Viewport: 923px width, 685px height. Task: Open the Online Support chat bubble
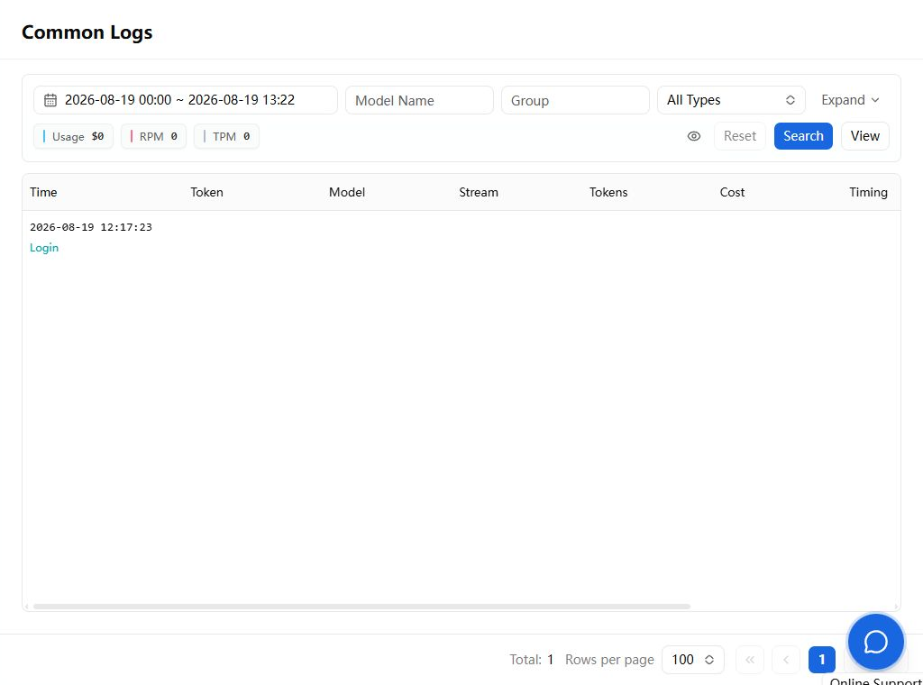click(x=875, y=642)
